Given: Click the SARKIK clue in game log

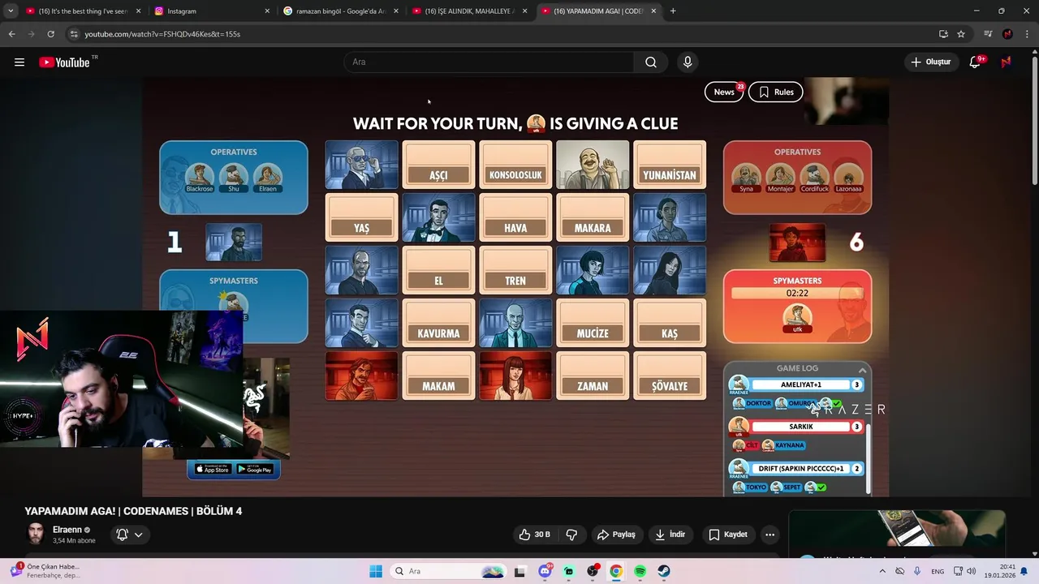Looking at the screenshot, I should 800,427.
